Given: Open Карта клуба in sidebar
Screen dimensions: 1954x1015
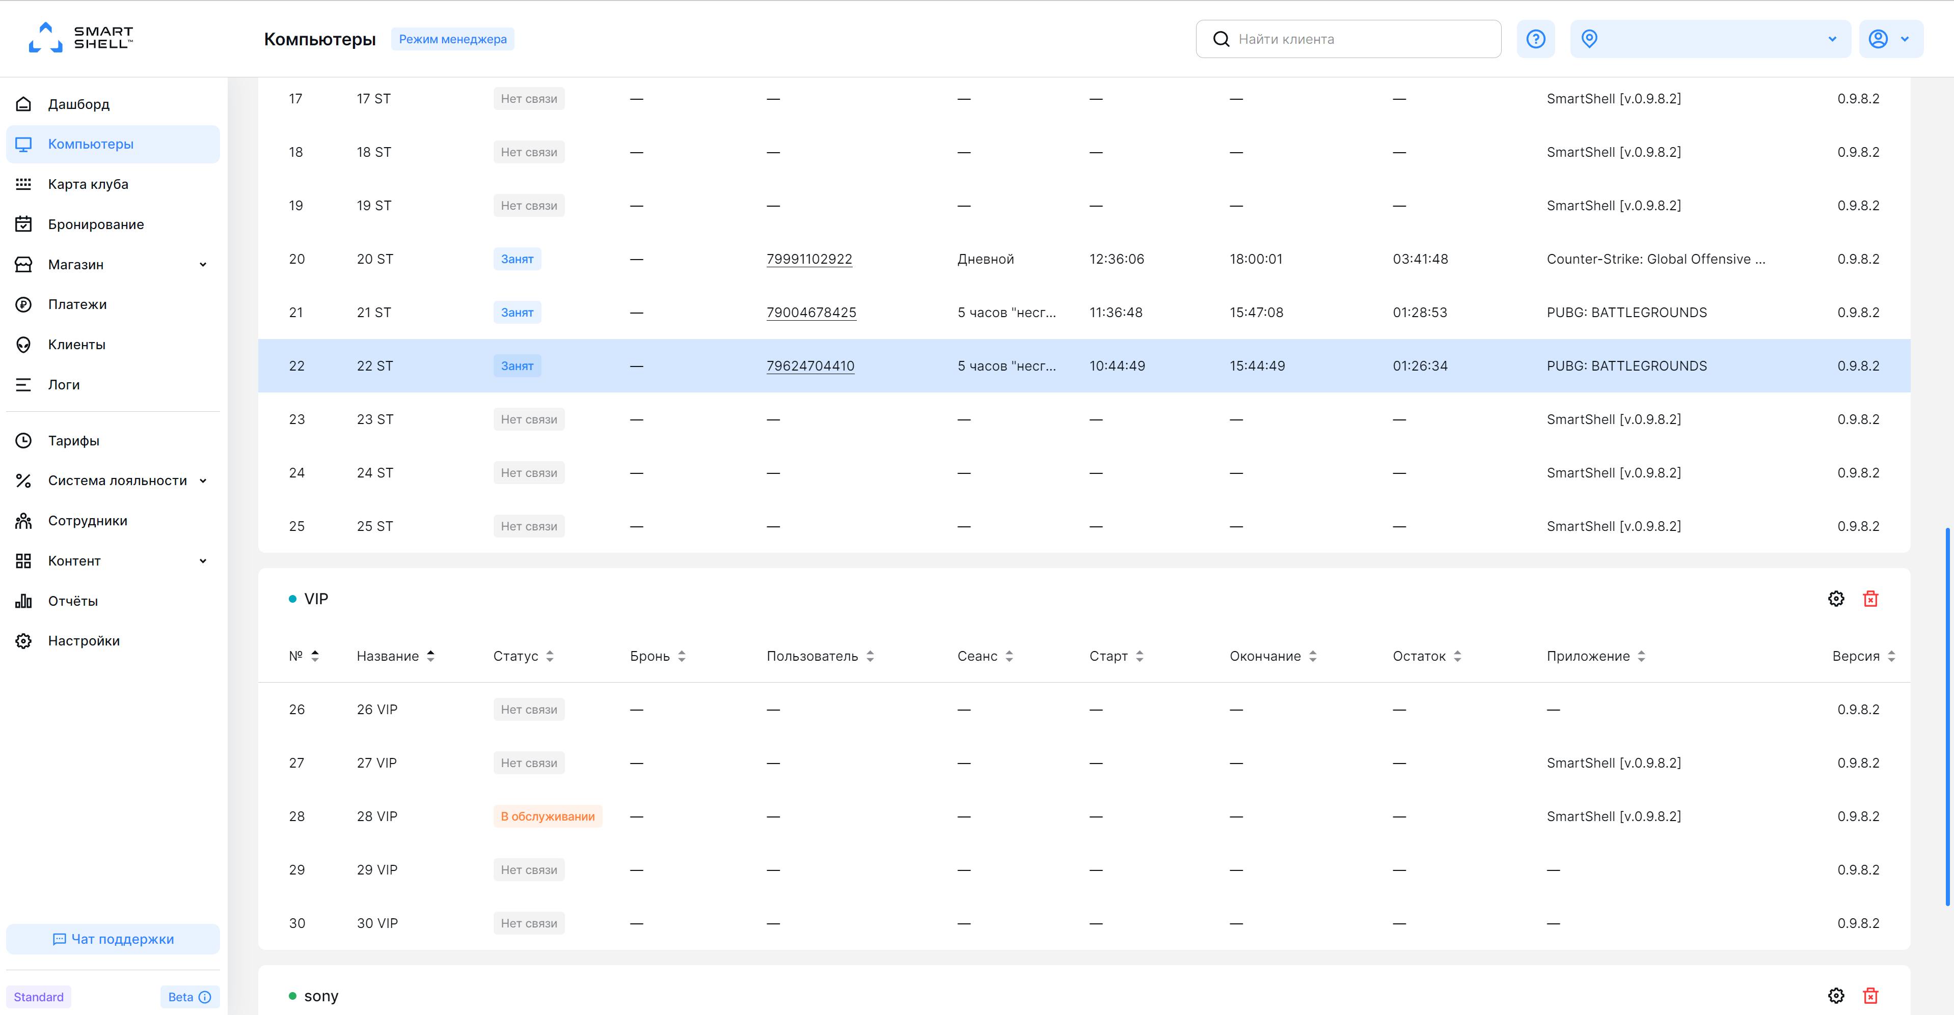Looking at the screenshot, I should (x=88, y=184).
